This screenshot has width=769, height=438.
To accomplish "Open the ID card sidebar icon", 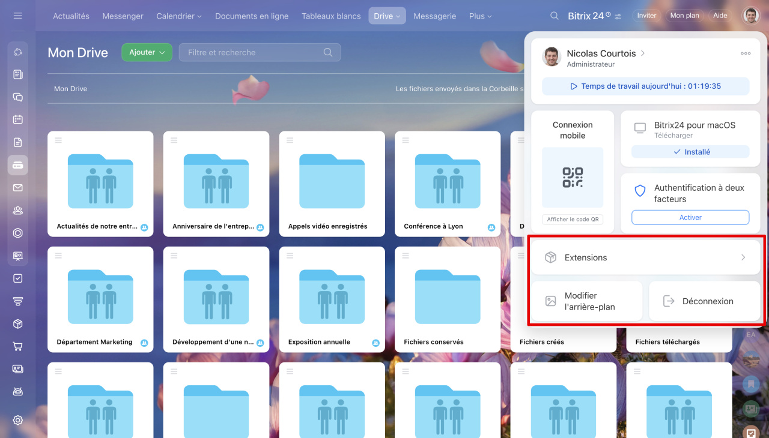I will tap(17, 368).
